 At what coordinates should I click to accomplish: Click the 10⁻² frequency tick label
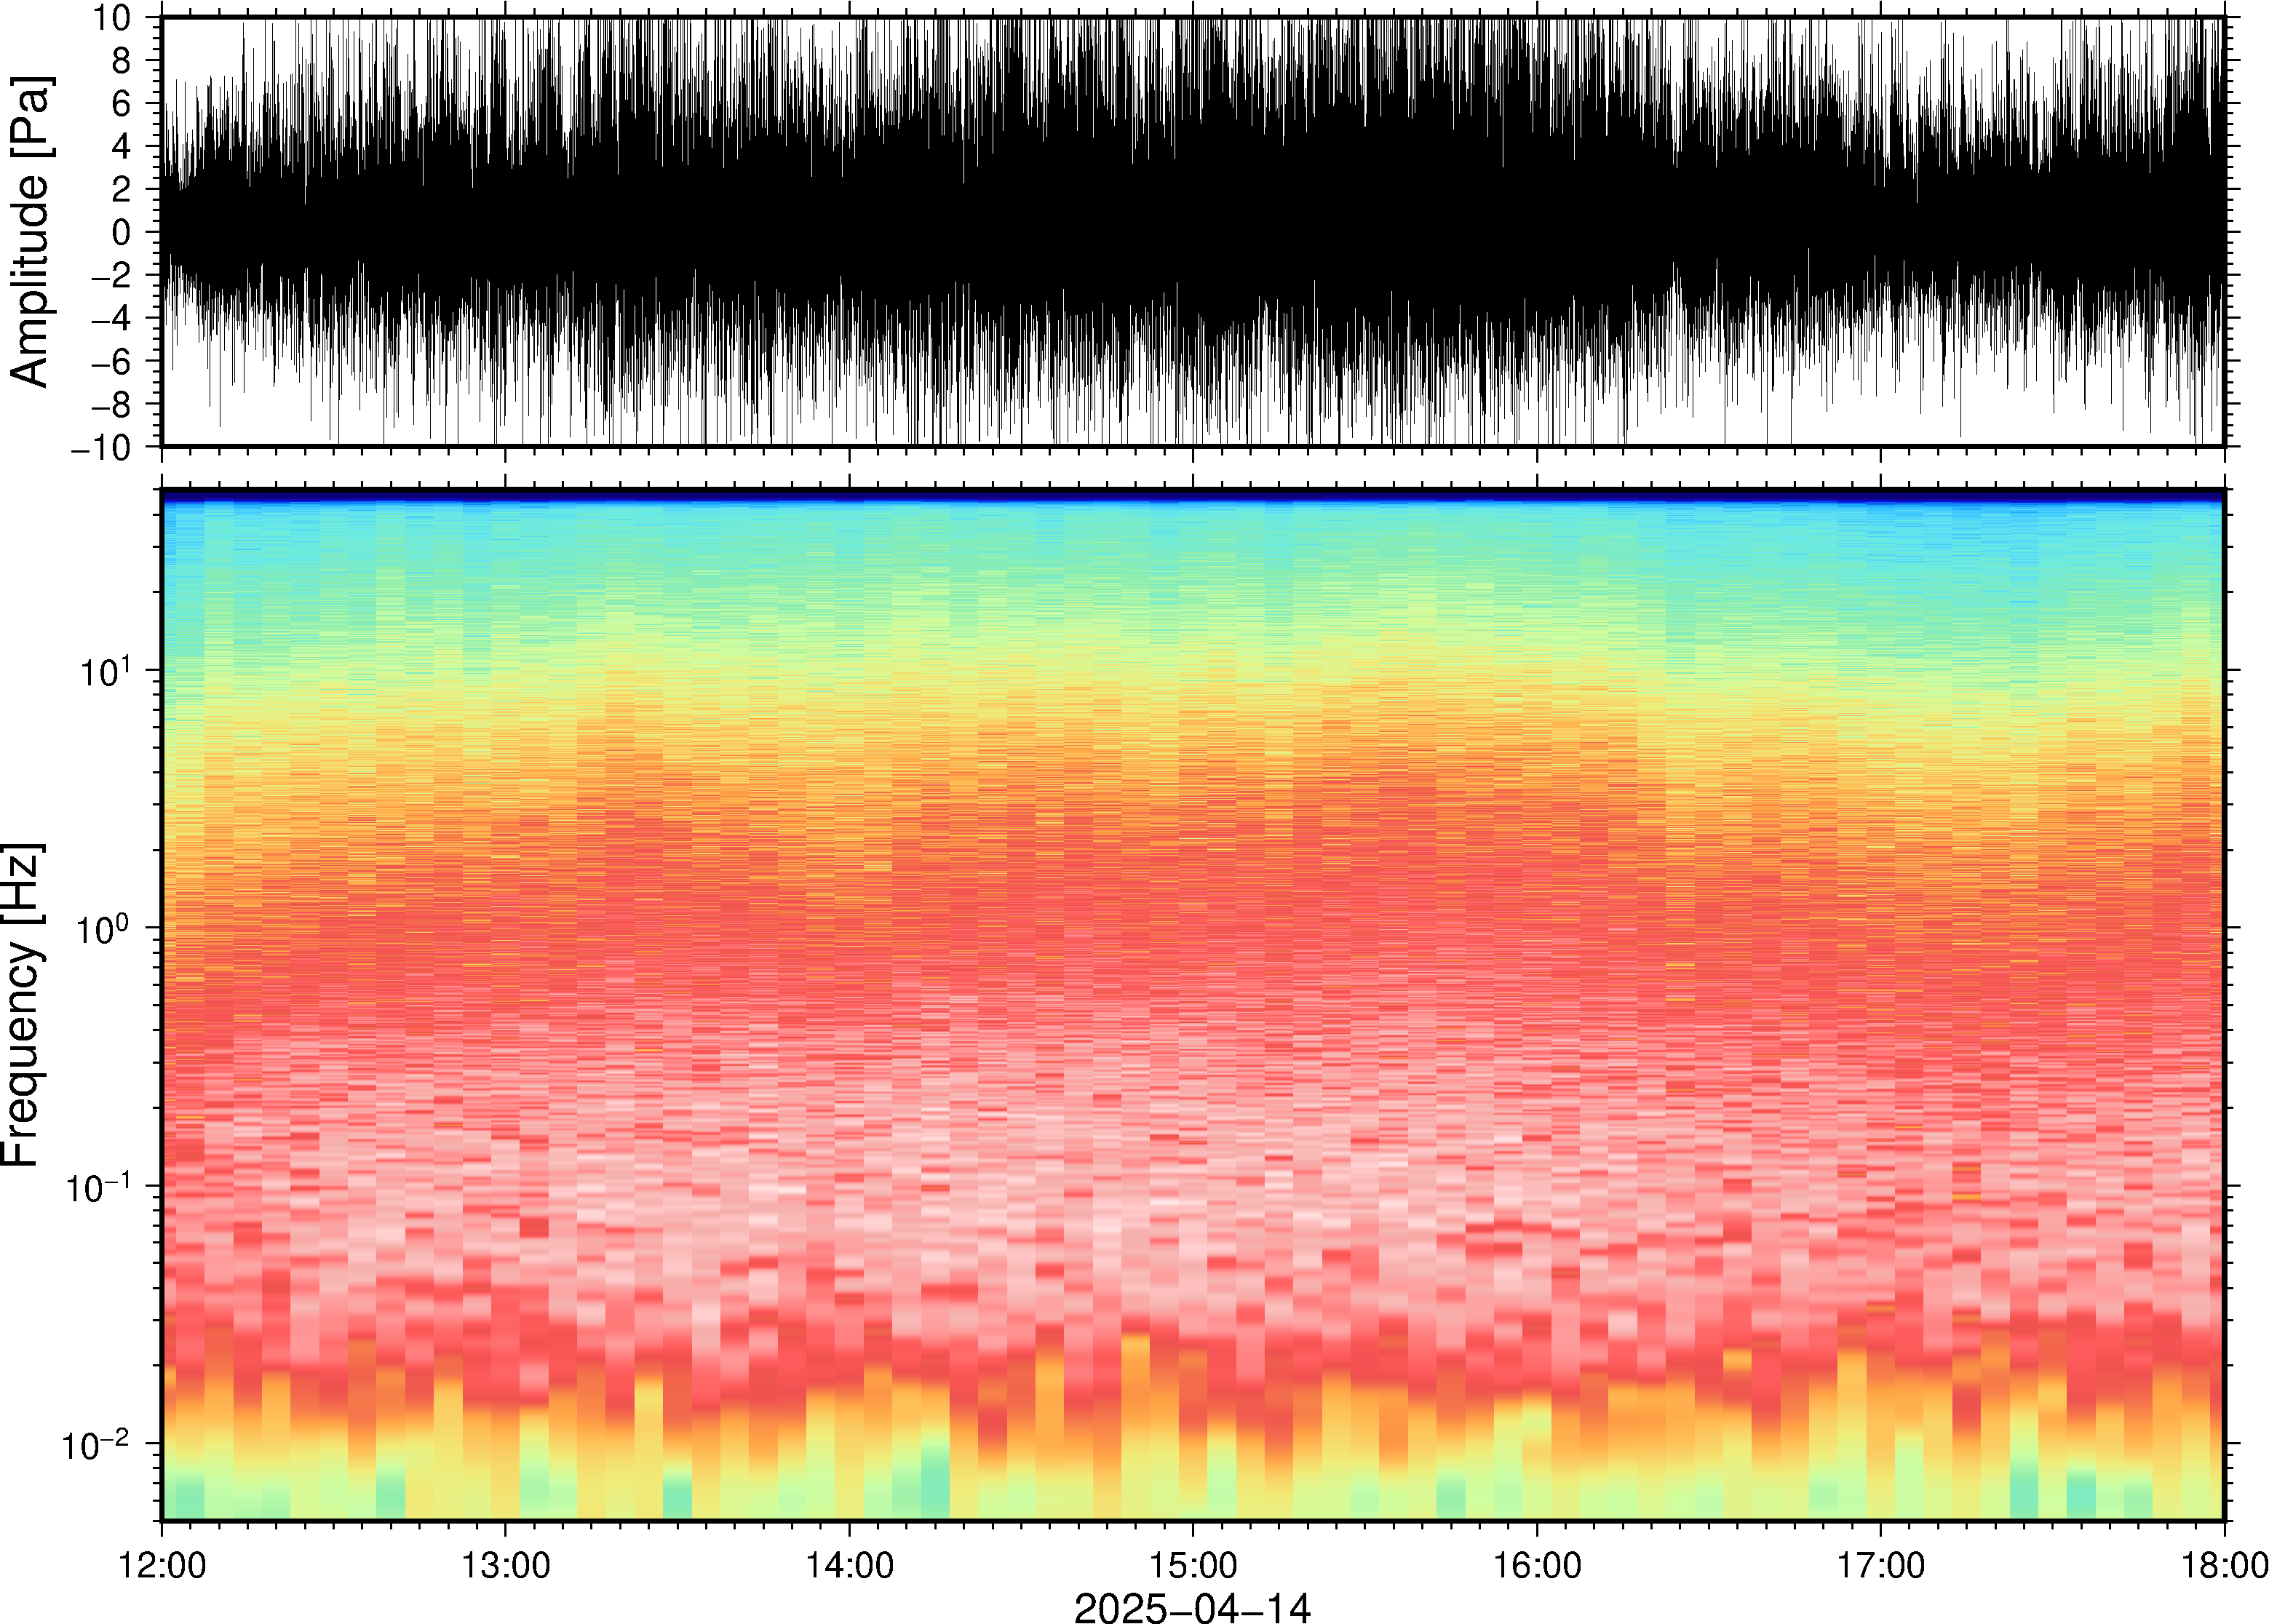(x=97, y=1443)
